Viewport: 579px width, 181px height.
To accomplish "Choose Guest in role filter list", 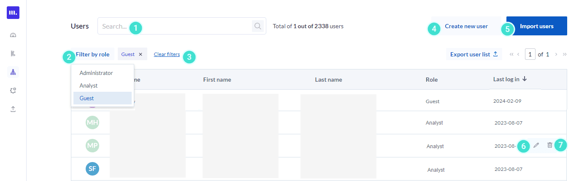I will click(x=103, y=98).
